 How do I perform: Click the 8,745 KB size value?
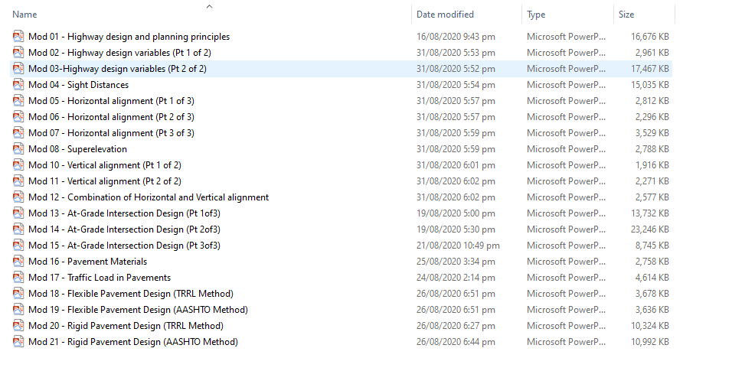coord(652,246)
